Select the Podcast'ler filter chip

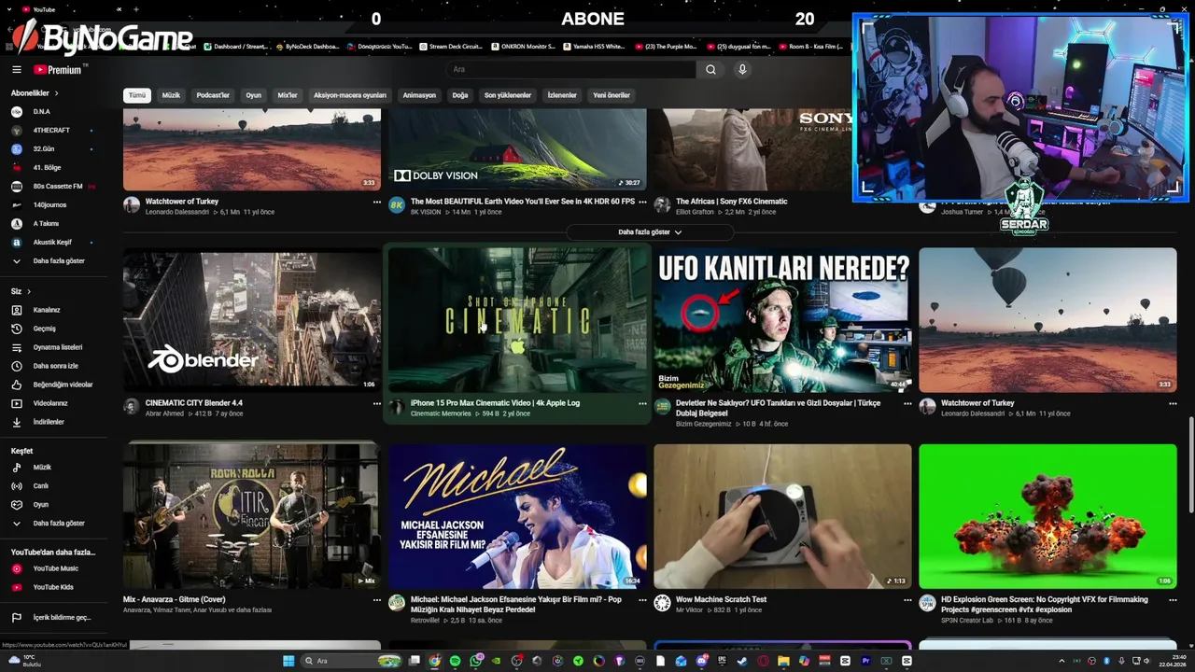(x=213, y=95)
